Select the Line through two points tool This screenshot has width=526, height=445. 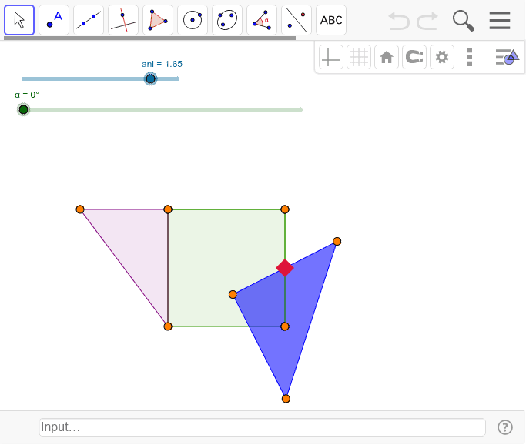89,20
